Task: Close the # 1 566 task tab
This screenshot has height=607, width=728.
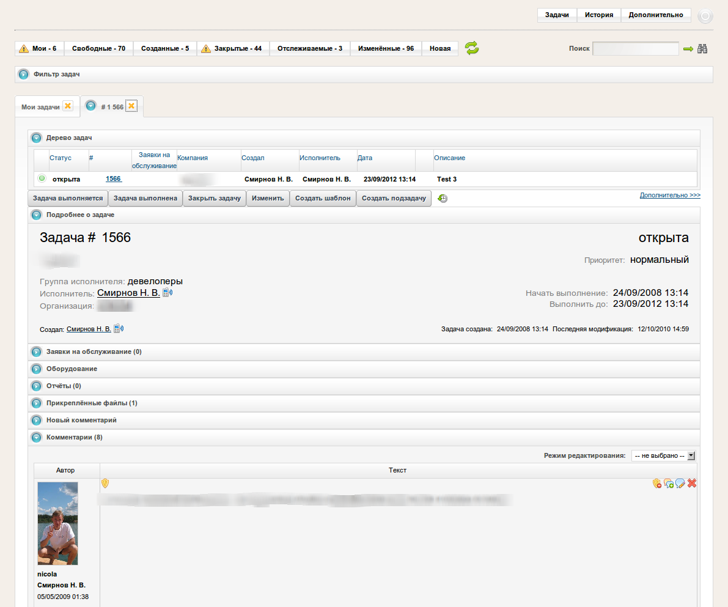Action: 131,106
